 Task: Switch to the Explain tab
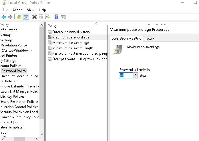[149, 39]
